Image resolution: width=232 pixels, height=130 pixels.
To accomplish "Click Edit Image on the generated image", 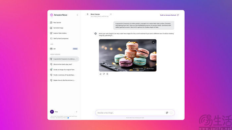I will click(150, 68).
